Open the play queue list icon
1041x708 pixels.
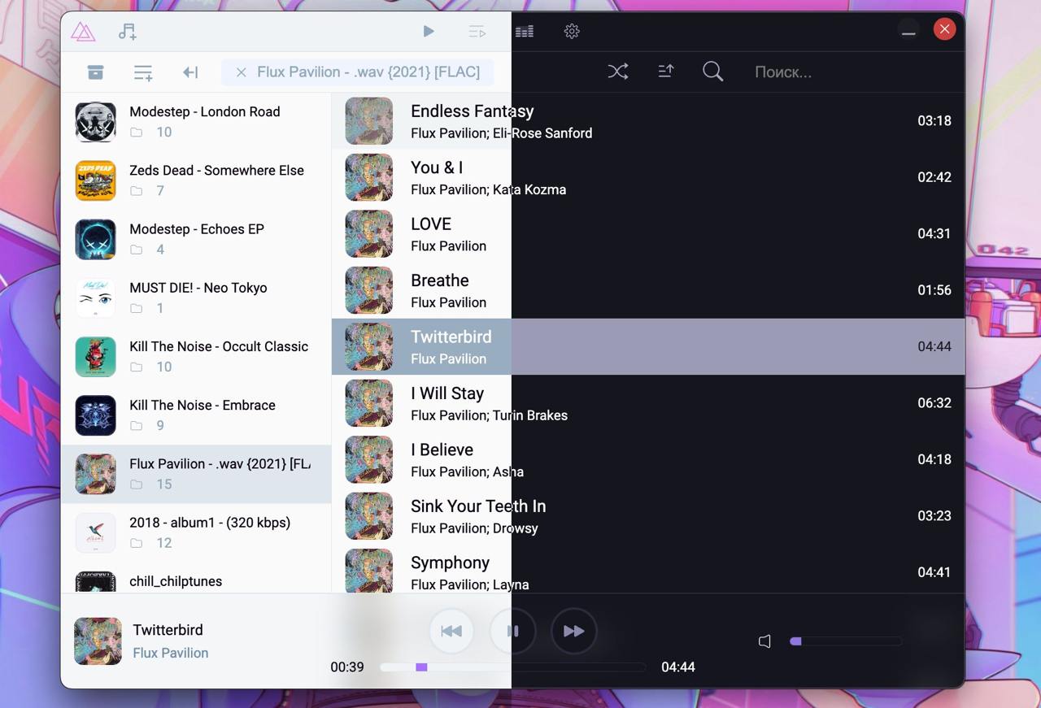click(477, 32)
